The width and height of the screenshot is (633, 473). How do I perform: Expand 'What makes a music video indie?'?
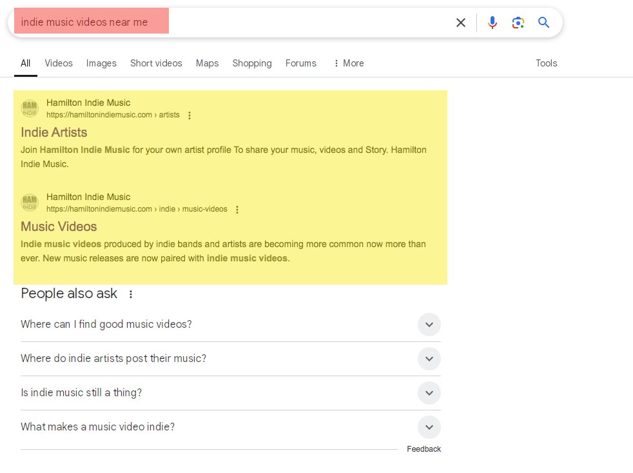[231, 427]
